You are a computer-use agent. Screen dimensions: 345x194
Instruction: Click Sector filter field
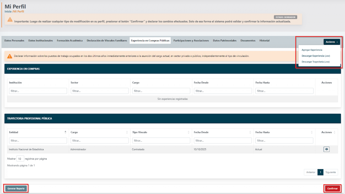pyautogui.click(x=99, y=91)
